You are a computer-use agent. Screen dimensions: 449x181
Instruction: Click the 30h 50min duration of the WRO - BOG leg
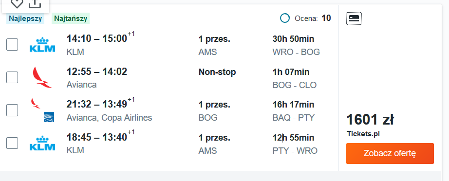click(293, 38)
